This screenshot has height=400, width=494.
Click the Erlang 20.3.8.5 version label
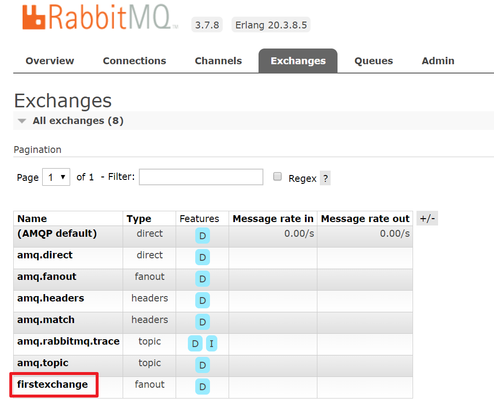point(271,25)
